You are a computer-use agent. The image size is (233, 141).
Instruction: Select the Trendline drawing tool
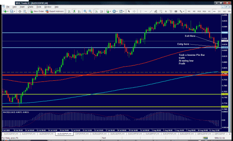click(151, 11)
